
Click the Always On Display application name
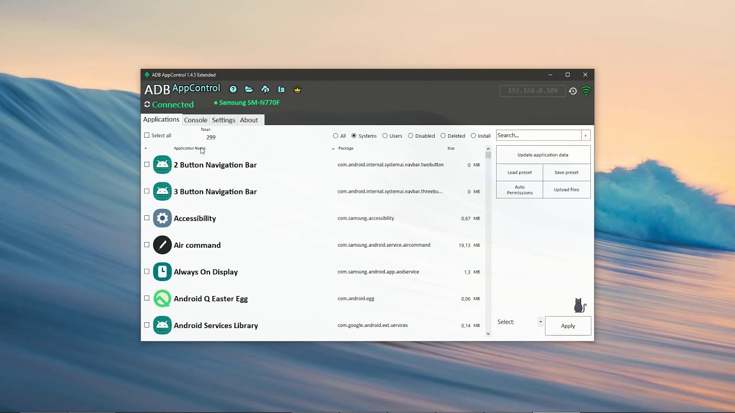[206, 272]
